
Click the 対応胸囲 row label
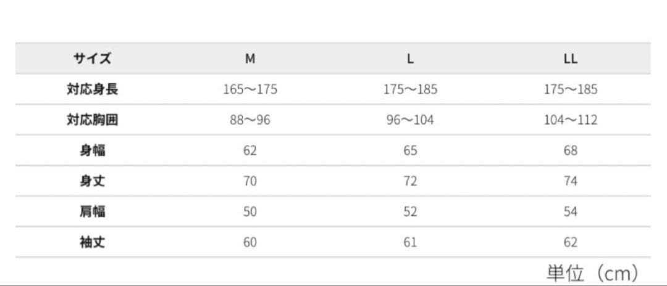point(92,120)
